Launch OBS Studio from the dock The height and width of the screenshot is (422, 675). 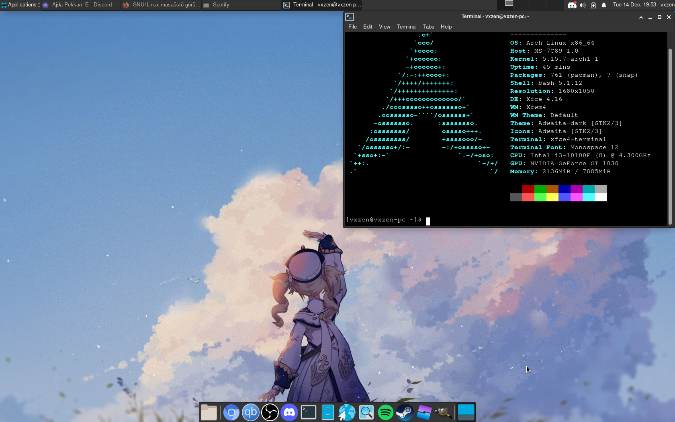click(x=270, y=412)
